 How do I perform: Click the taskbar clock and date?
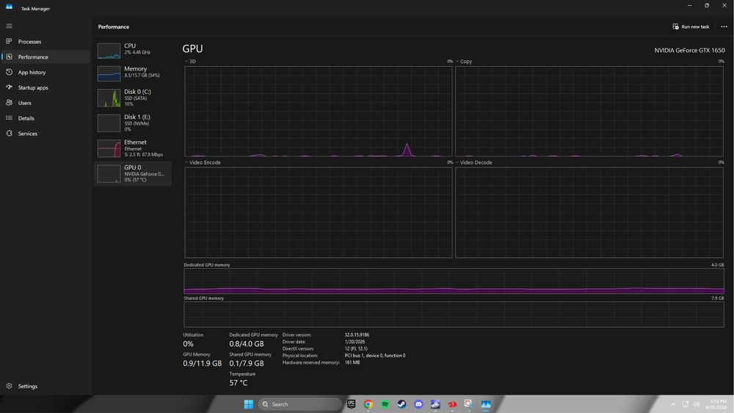pyautogui.click(x=717, y=404)
